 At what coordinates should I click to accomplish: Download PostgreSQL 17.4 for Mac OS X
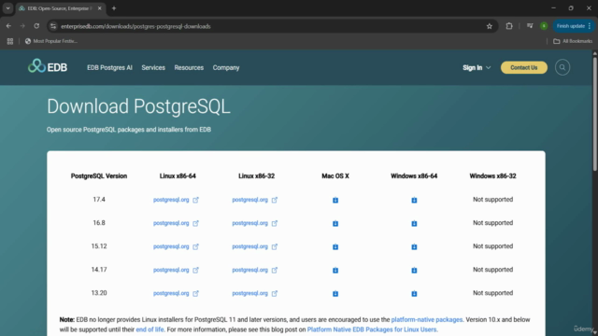pos(335,200)
